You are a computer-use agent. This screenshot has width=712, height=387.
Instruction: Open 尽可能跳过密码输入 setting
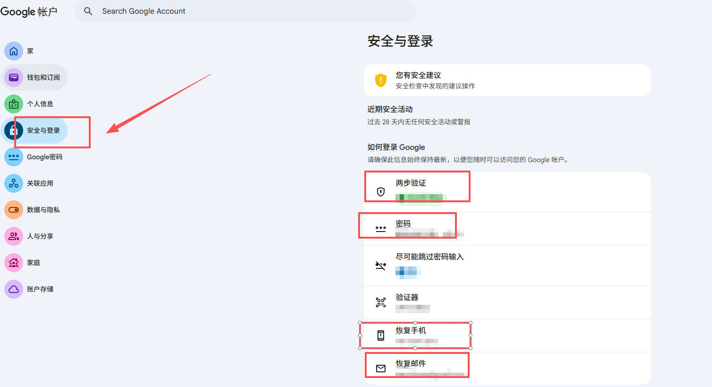pyautogui.click(x=507, y=266)
